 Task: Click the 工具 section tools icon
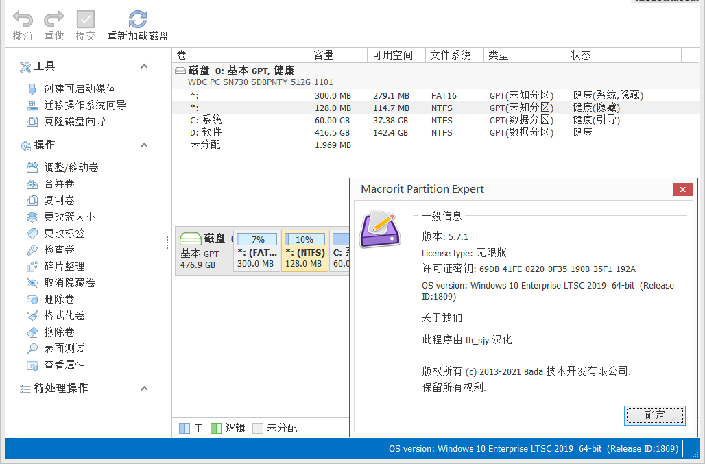click(25, 67)
